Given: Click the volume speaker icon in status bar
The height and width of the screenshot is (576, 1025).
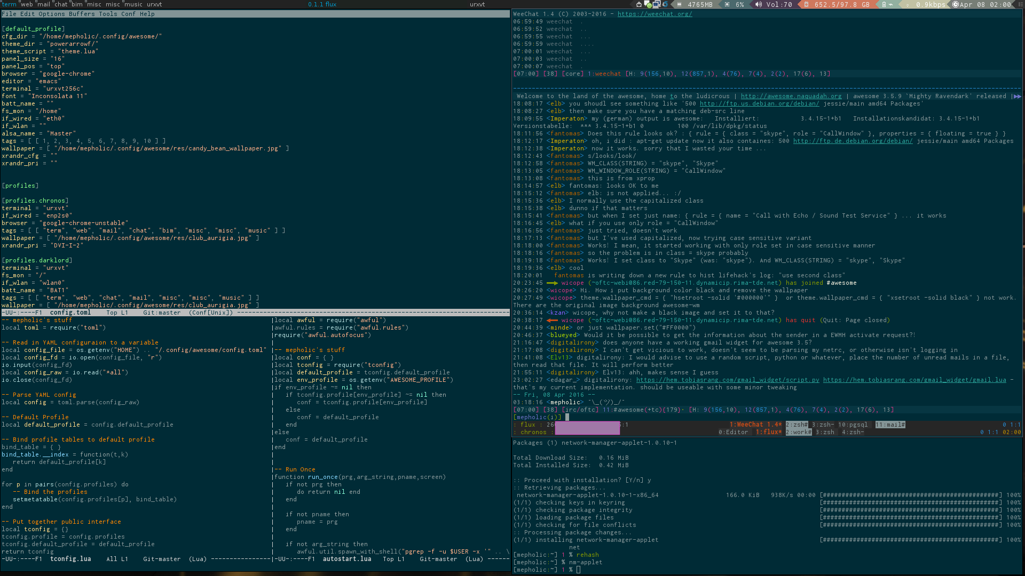Looking at the screenshot, I should point(759,4).
